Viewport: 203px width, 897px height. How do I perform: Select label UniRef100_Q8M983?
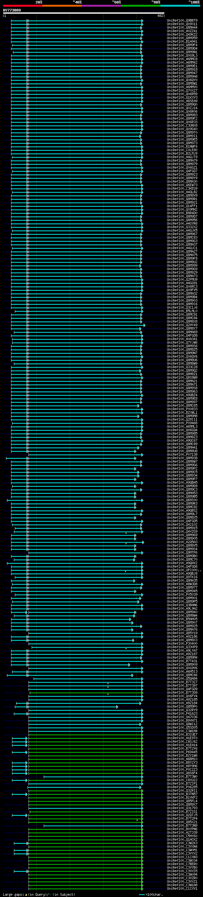pos(182,115)
